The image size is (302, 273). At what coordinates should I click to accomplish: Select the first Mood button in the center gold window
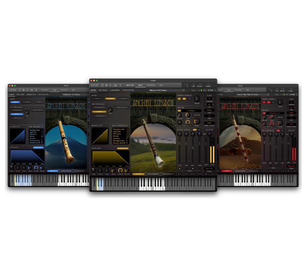[x=97, y=99]
